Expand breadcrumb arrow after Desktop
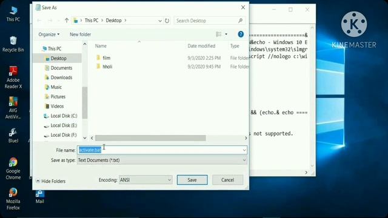 click(125, 21)
